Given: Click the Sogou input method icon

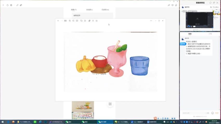Looking at the screenshot, I should (x=155, y=118).
